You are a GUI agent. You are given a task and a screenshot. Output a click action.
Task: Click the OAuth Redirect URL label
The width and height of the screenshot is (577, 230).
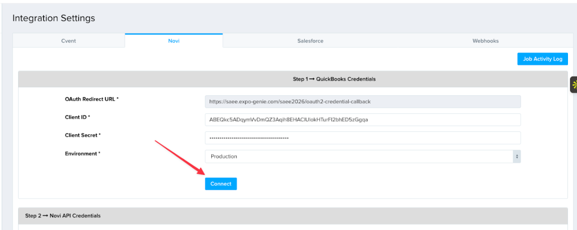click(92, 99)
